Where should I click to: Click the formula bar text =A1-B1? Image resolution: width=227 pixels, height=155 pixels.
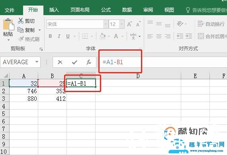pos(113,62)
